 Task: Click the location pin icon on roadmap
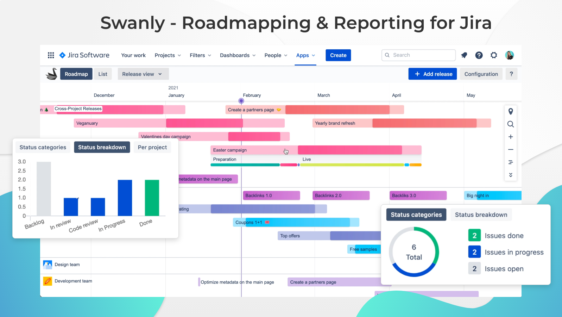tap(511, 112)
